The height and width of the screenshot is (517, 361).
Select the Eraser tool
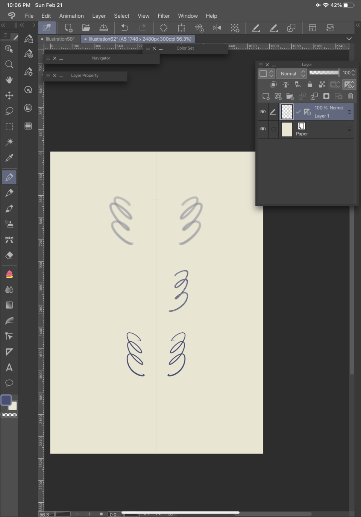coord(9,255)
